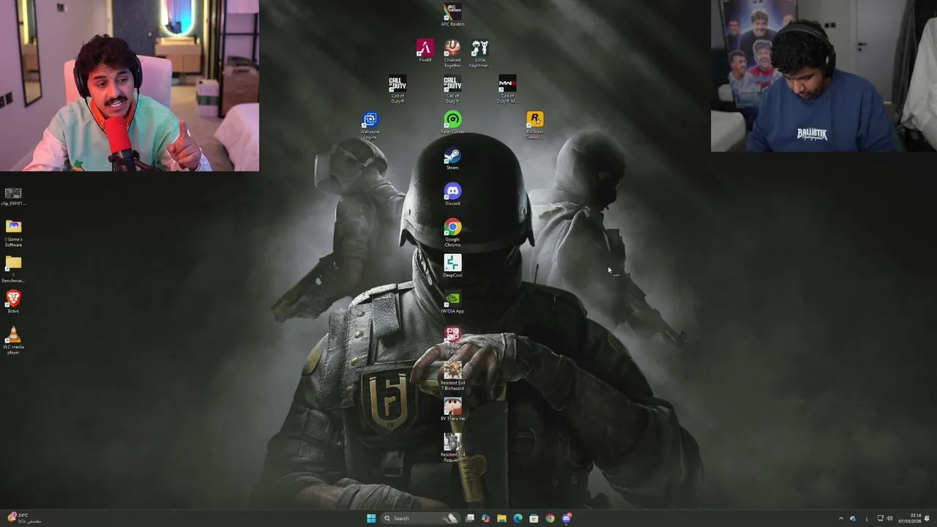The image size is (937, 527).
Task: Select the Resident Evil Requiem desktop icon
Action: [452, 448]
